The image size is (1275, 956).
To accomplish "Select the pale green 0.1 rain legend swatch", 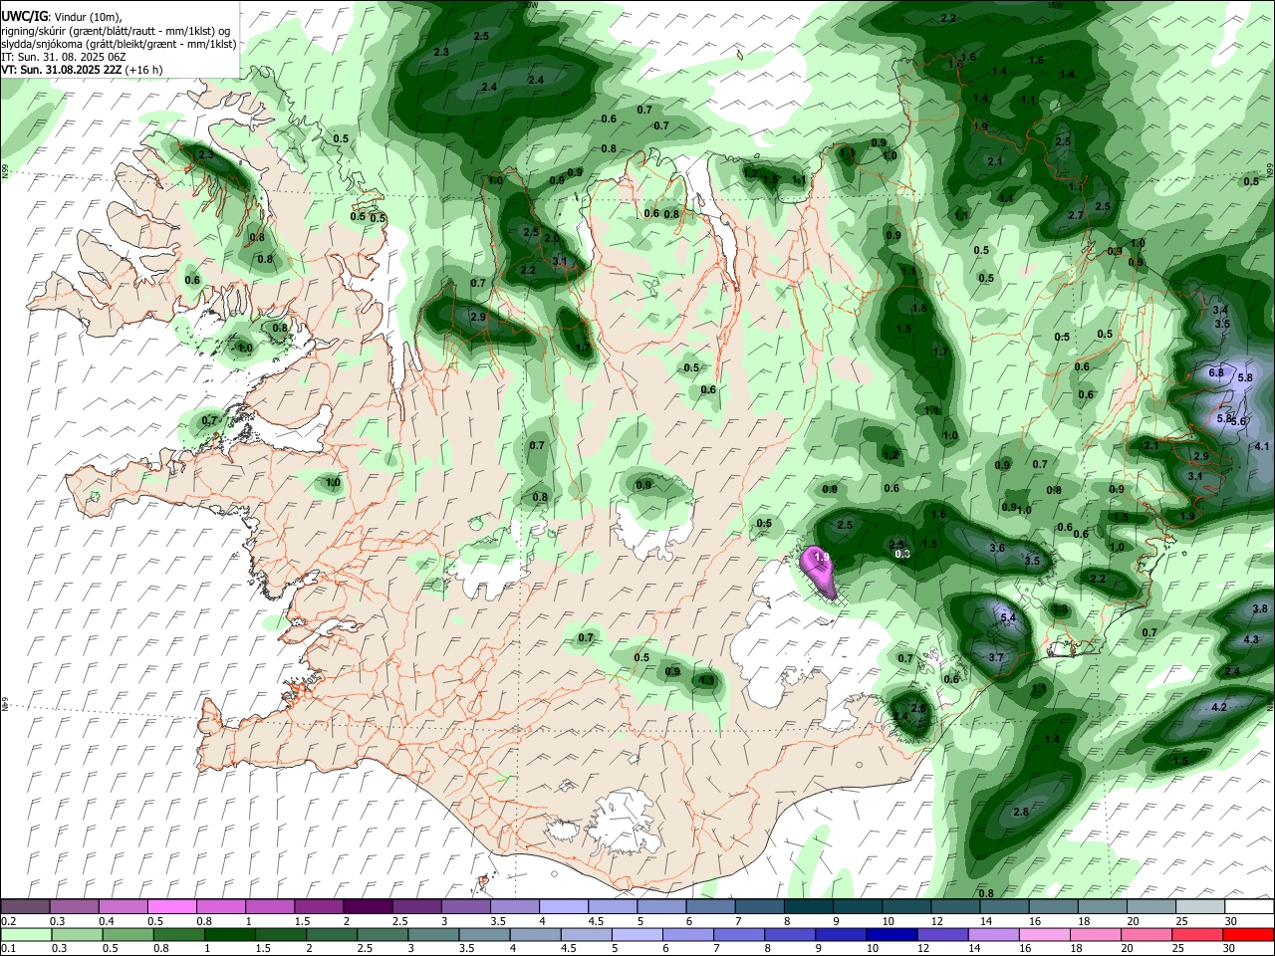I will [x=26, y=934].
